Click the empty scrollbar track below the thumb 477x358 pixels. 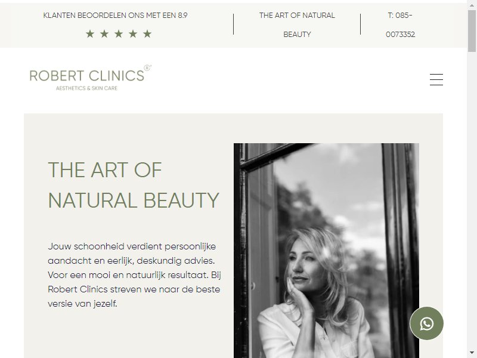pos(472,198)
